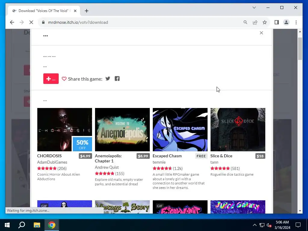Click the Chrome taskbar icon
The height and width of the screenshot is (231, 308).
click(x=52, y=225)
